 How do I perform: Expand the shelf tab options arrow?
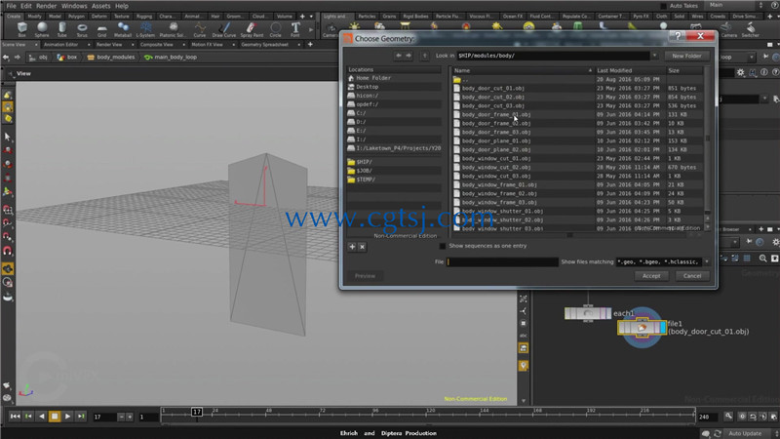click(311, 17)
